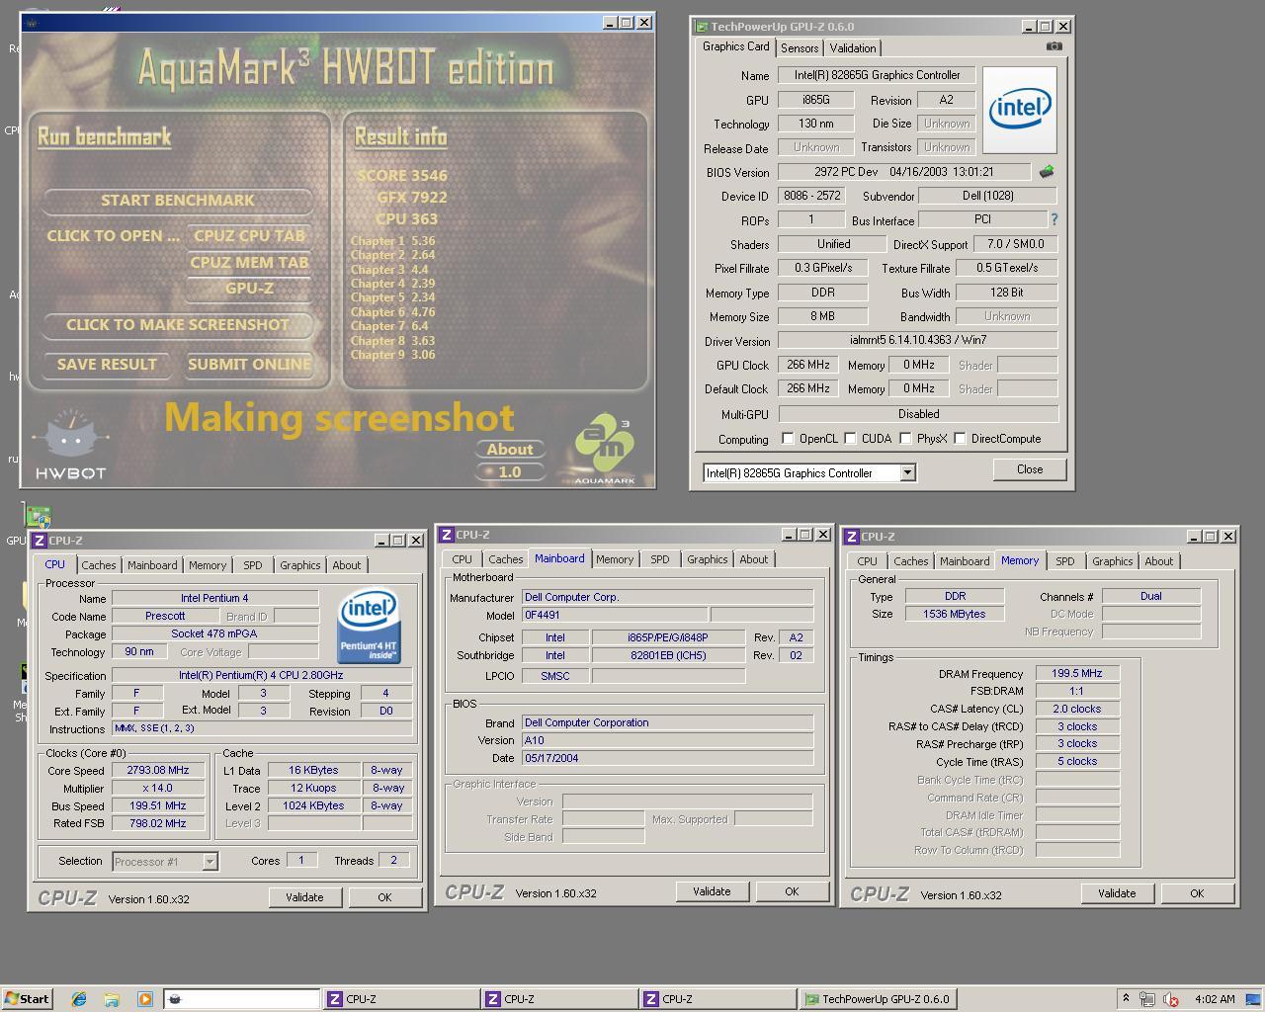Click the first CPU-Z taskbar button
This screenshot has width=1265, height=1012.
point(401,999)
